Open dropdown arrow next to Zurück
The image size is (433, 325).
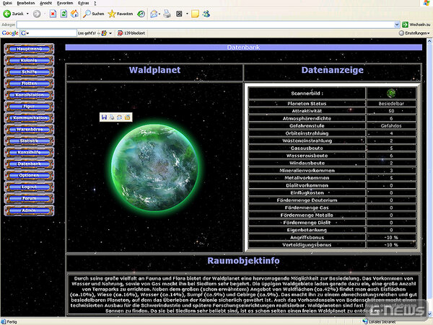[27, 14]
